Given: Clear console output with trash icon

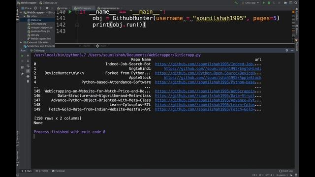Looking at the screenshot, I should point(28,81).
